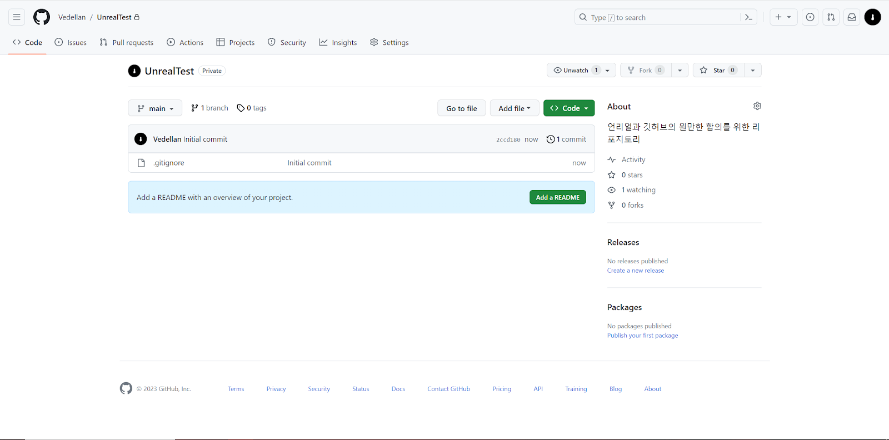Switch to the Code tab

pyautogui.click(x=27, y=42)
